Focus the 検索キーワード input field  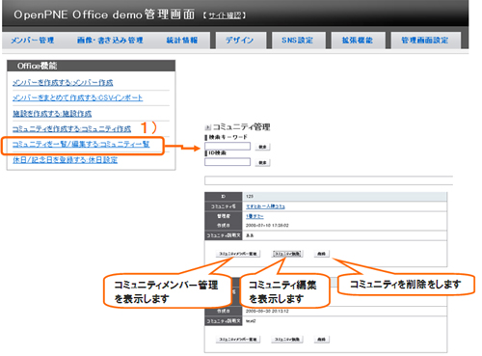tap(228, 147)
